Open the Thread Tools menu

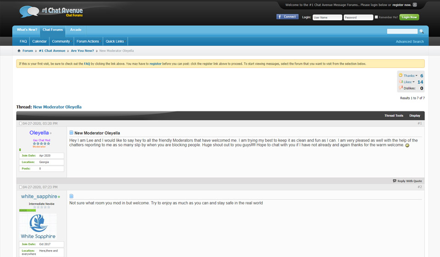[394, 115]
